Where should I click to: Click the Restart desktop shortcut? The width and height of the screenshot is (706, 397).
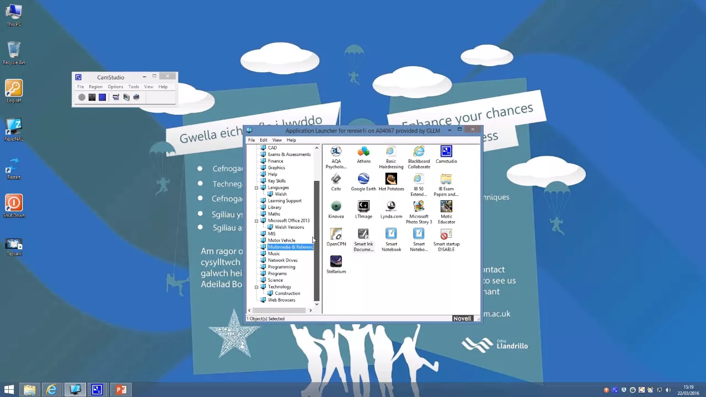tap(14, 168)
